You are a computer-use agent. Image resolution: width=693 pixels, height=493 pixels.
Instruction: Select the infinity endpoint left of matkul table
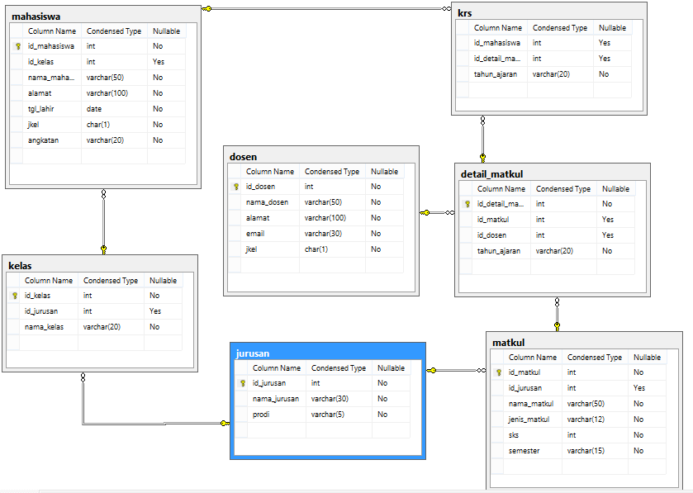pos(481,370)
